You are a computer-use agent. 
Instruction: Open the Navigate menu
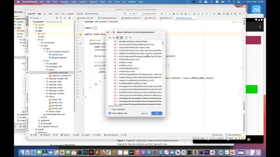pyautogui.click(x=64, y=2)
